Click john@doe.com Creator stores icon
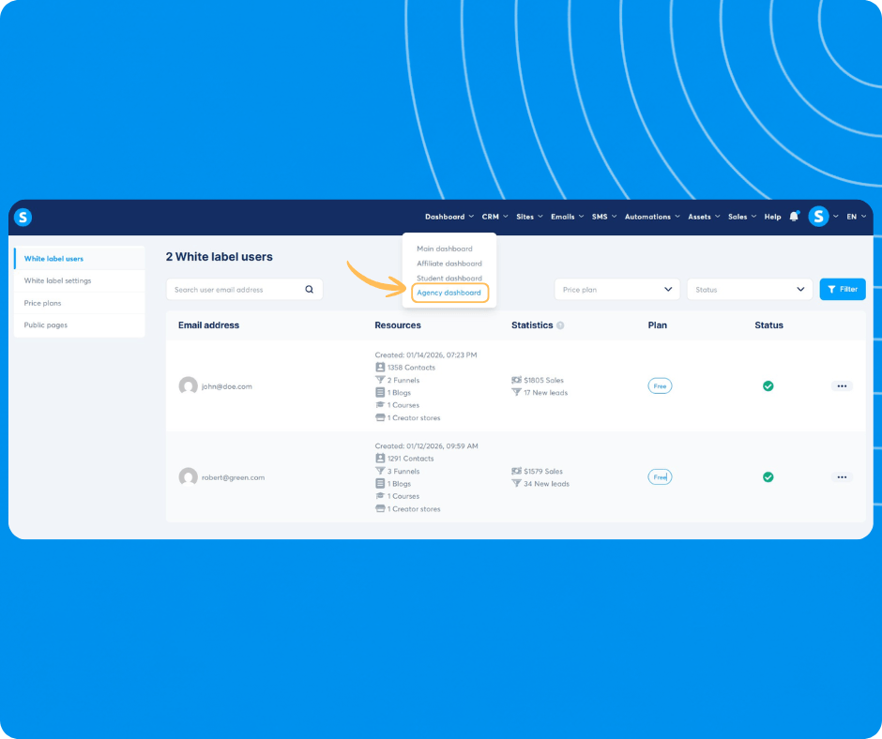This screenshot has height=739, width=882. pos(380,418)
